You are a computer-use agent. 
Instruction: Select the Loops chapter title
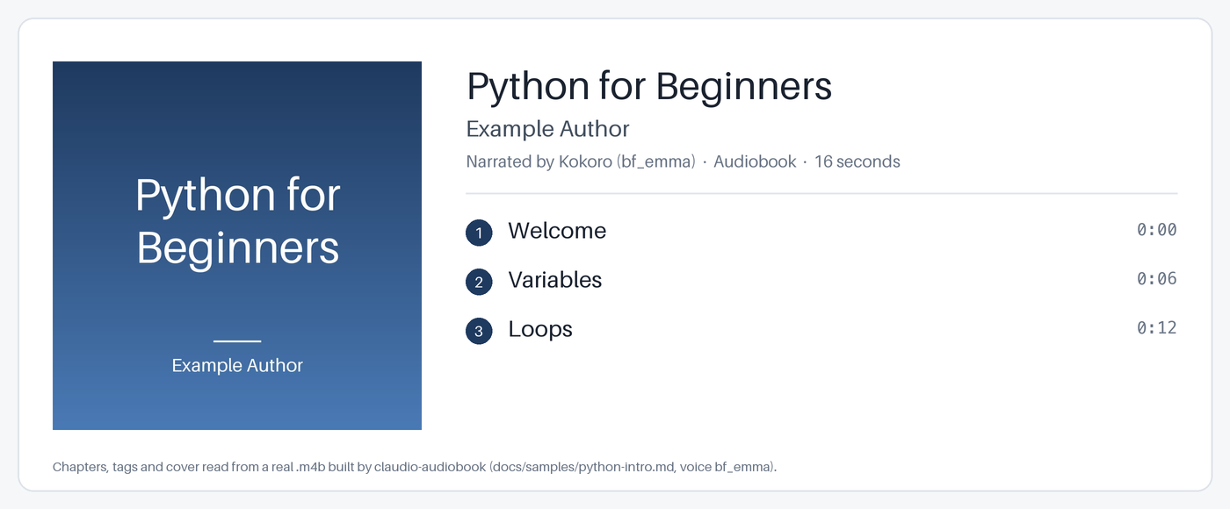click(540, 330)
